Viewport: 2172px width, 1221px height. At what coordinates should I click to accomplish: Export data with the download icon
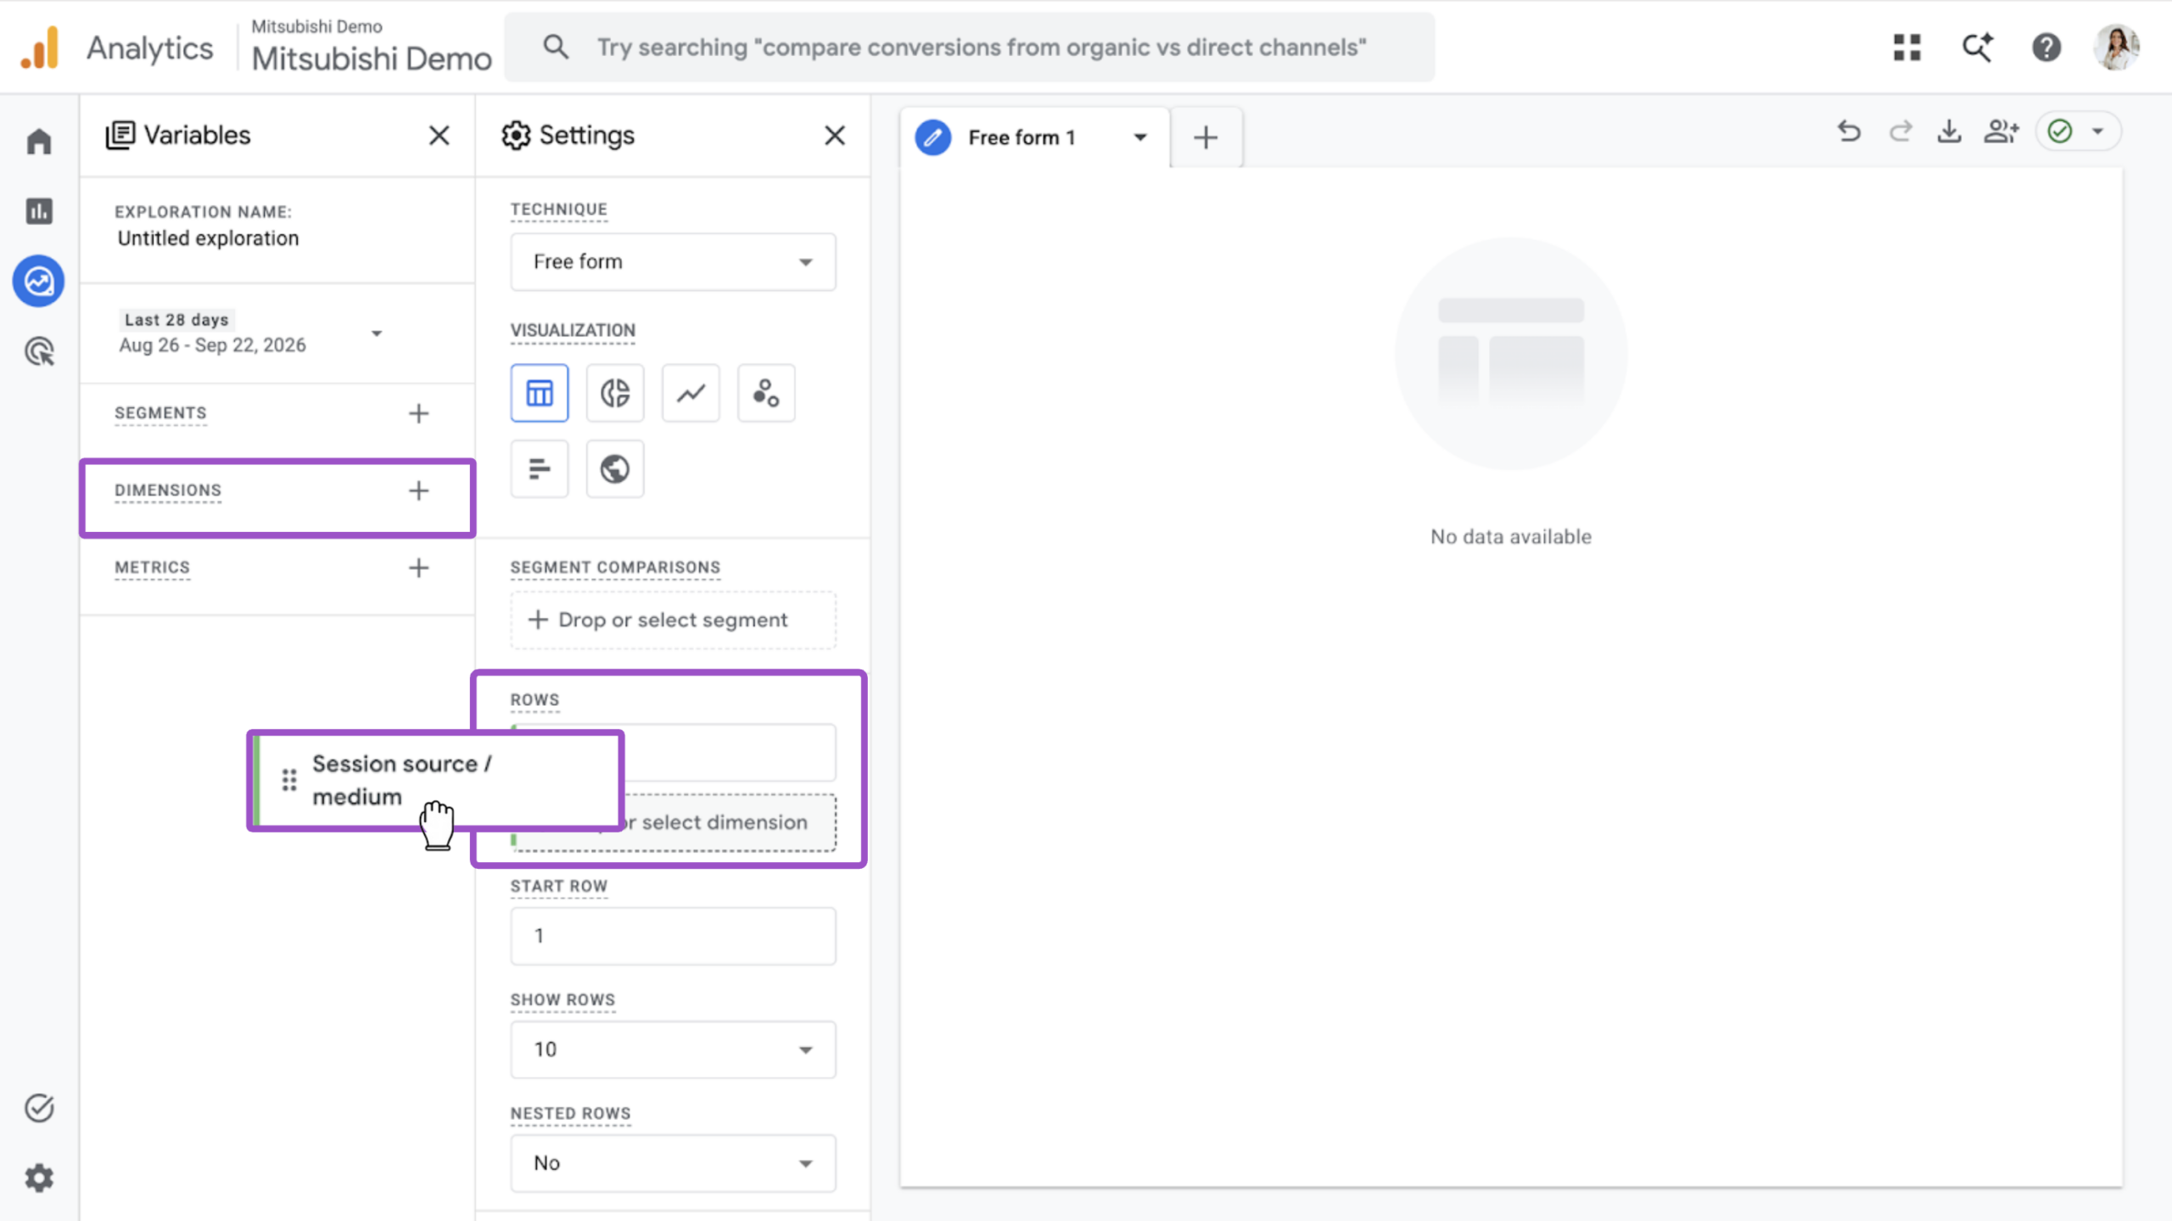point(1950,132)
